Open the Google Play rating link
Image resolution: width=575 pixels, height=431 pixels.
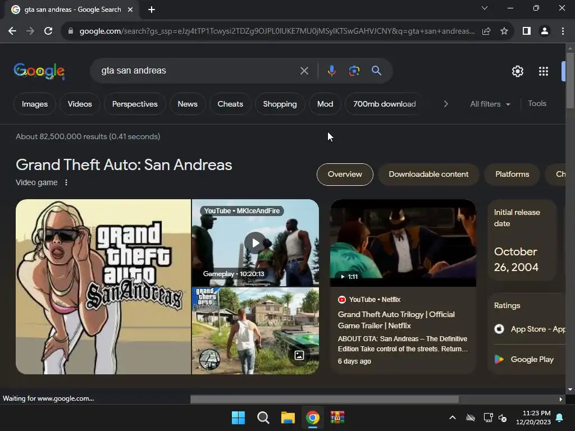click(524, 360)
